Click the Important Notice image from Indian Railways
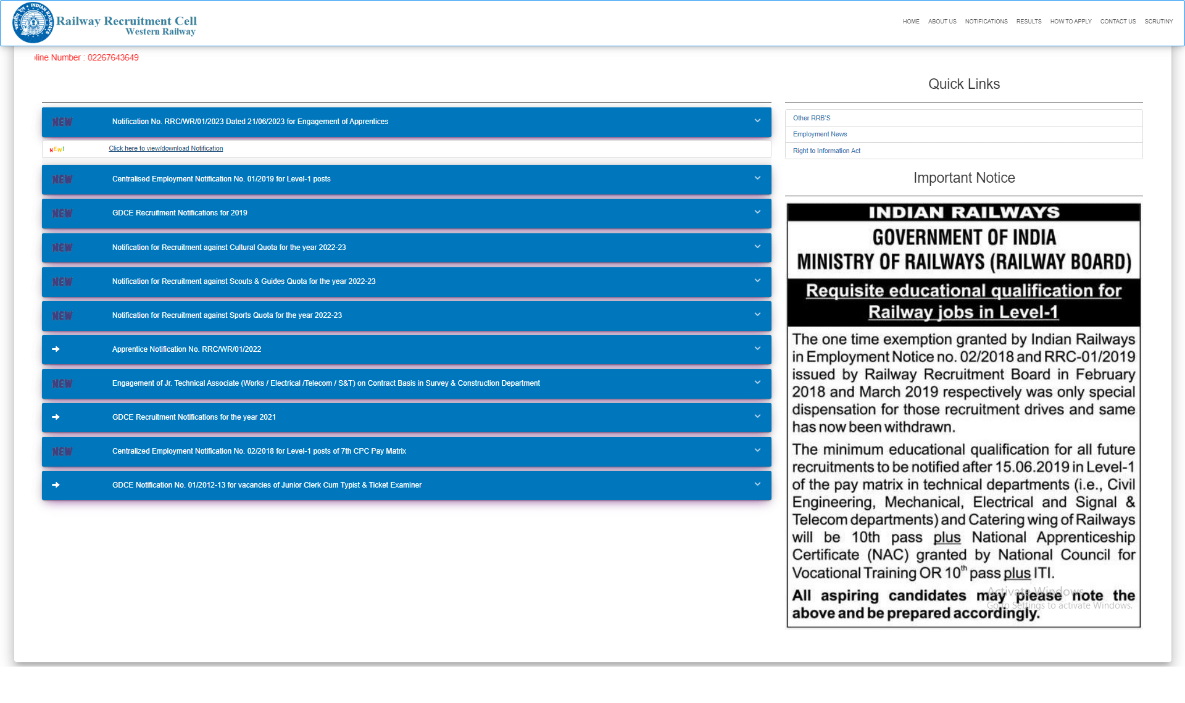Screen dimensions: 1185x703 (x=963, y=416)
